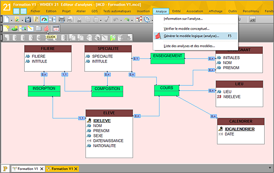The image size is (274, 173).
Task: Click the Print icon
Action: (61, 19)
